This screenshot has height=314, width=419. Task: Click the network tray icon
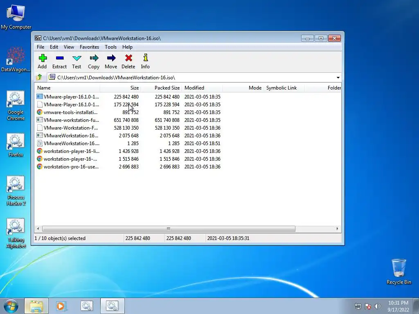click(358, 306)
